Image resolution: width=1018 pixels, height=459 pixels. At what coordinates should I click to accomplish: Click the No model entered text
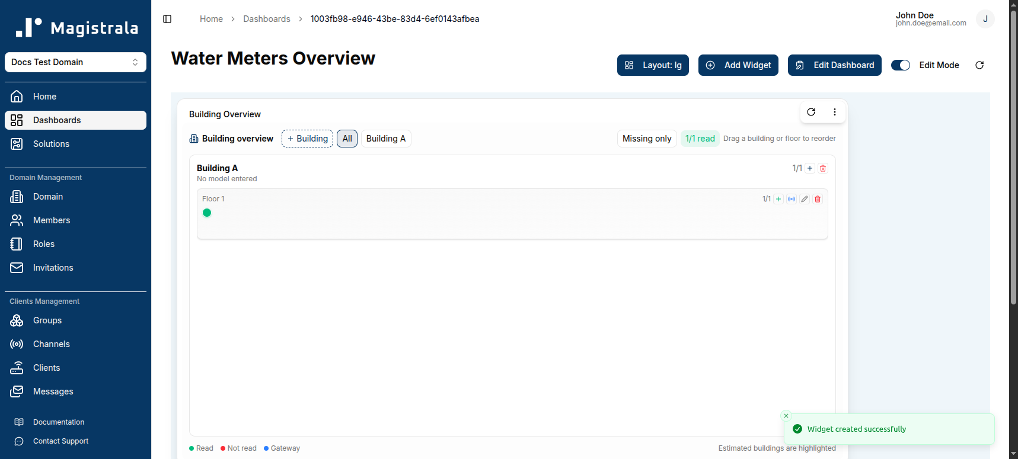click(227, 179)
